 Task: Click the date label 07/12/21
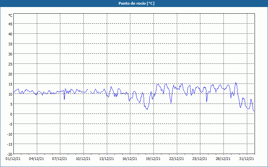point(60,159)
